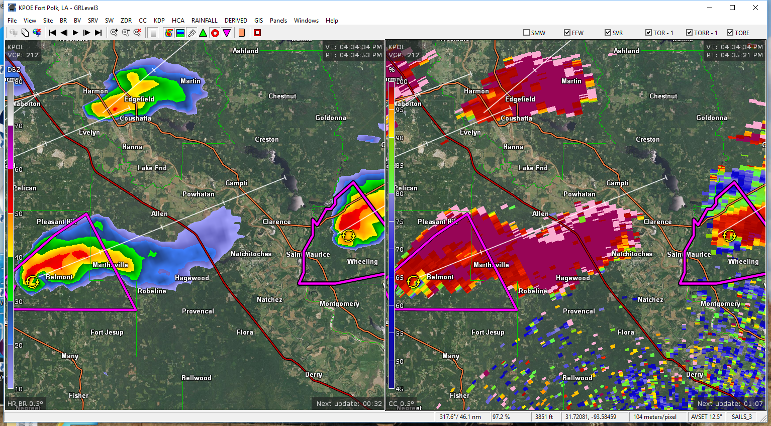The width and height of the screenshot is (771, 426).
Task: Click the zoom out magnifier icon
Action: click(126, 33)
